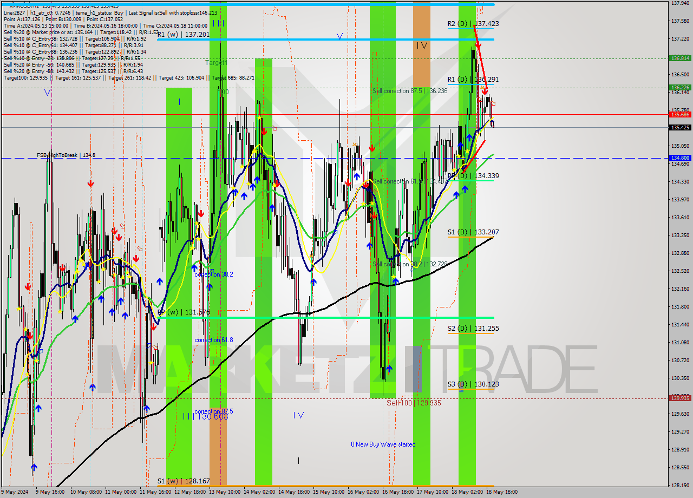
Task: Click the green 136.814 price tag
Action: coord(680,58)
